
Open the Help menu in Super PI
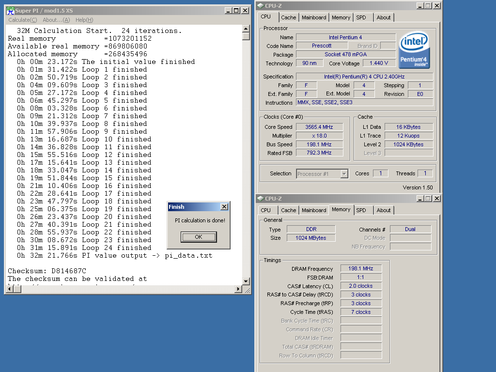click(84, 20)
